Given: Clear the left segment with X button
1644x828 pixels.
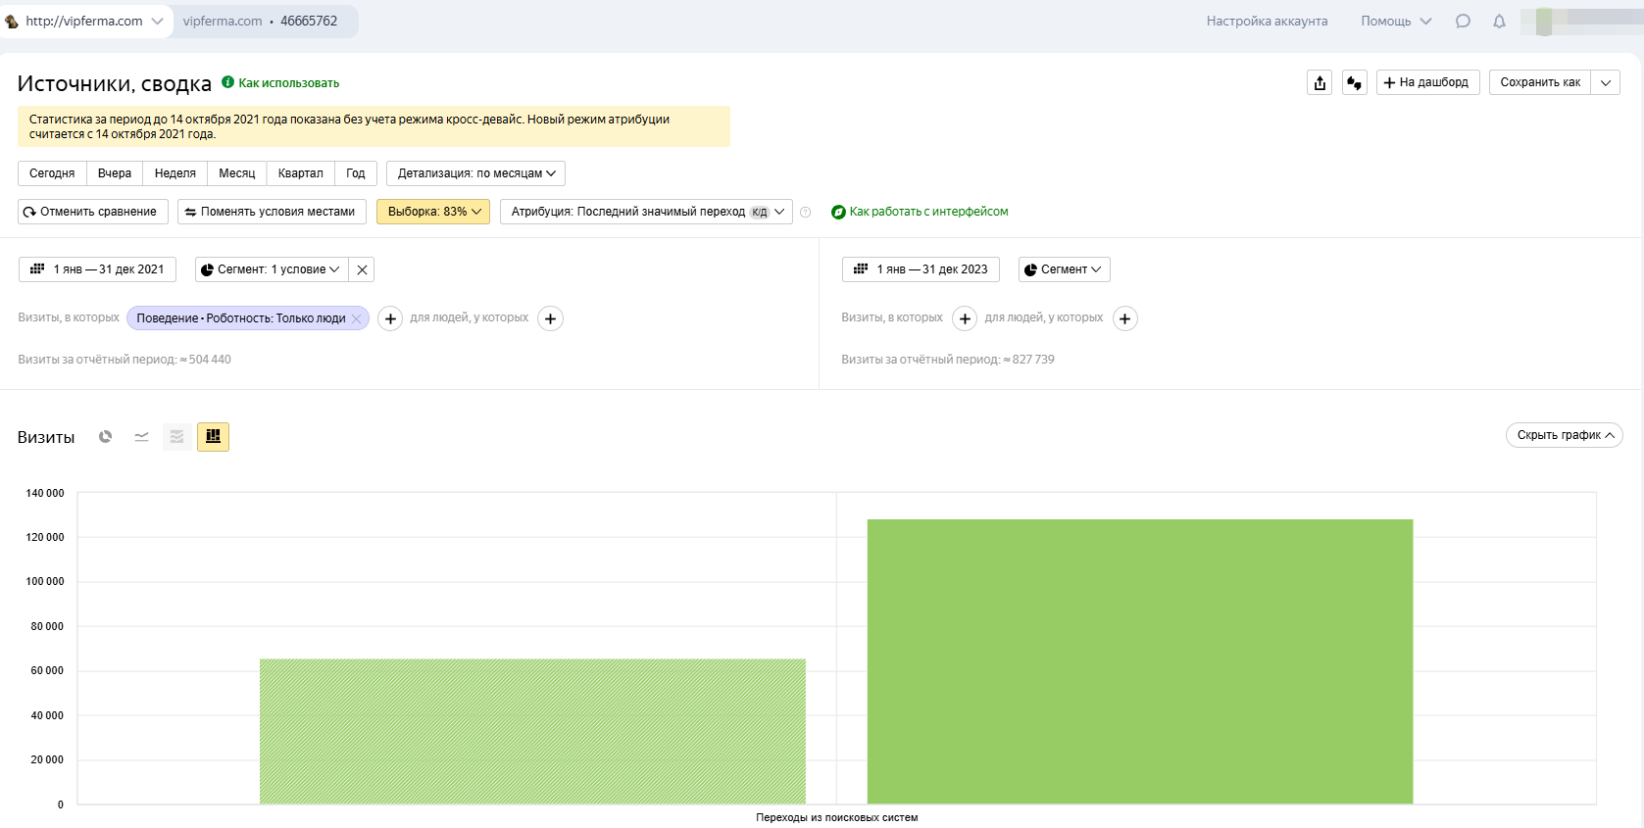Looking at the screenshot, I should 362,270.
